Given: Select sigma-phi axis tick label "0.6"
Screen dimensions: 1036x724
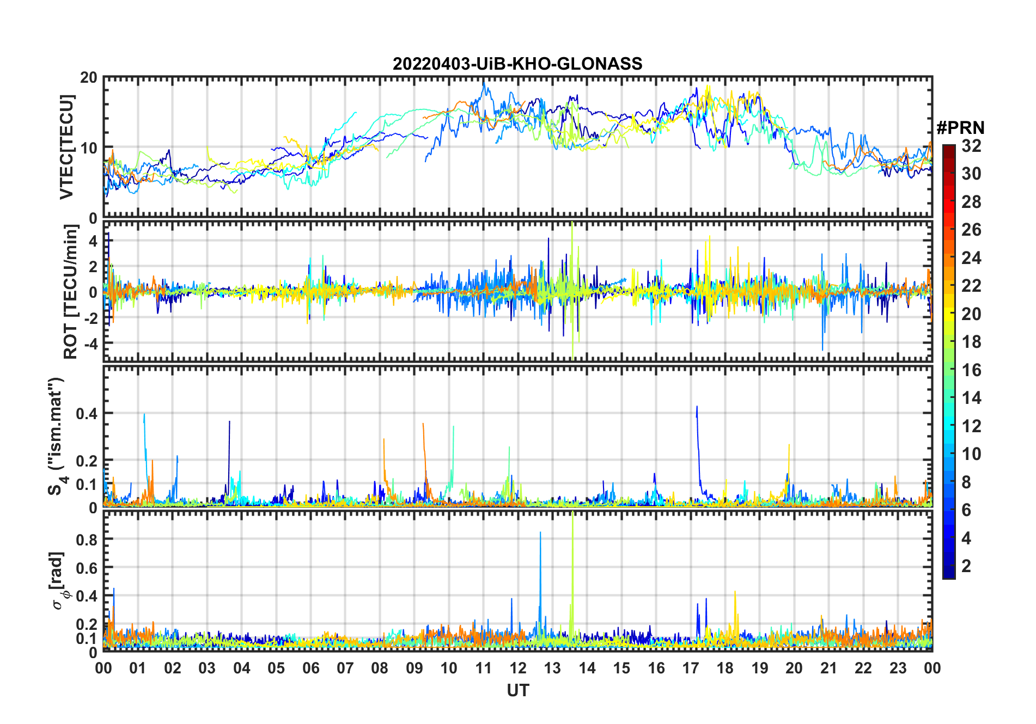Looking at the screenshot, I should pyautogui.click(x=87, y=568).
